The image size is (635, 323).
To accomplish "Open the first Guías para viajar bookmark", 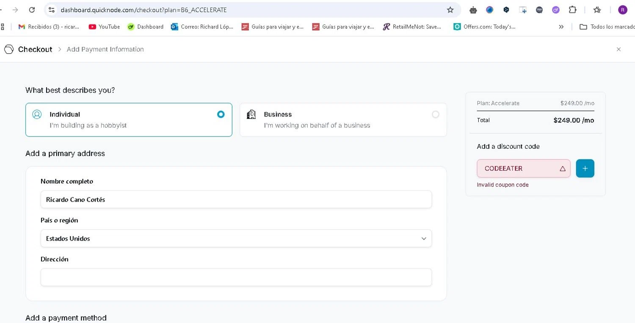I will tap(273, 27).
